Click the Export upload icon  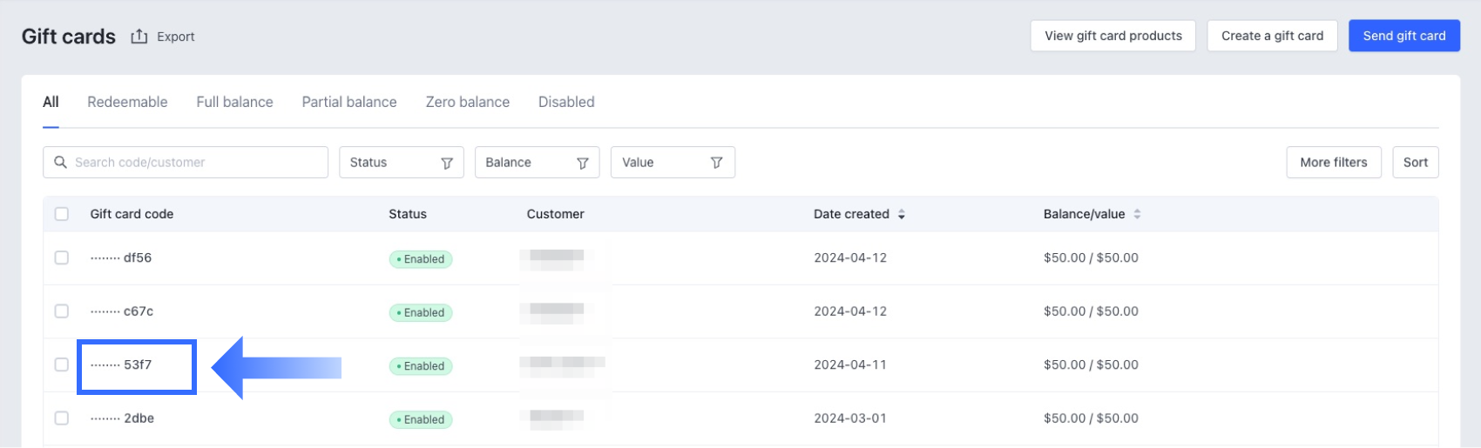pyautogui.click(x=139, y=37)
